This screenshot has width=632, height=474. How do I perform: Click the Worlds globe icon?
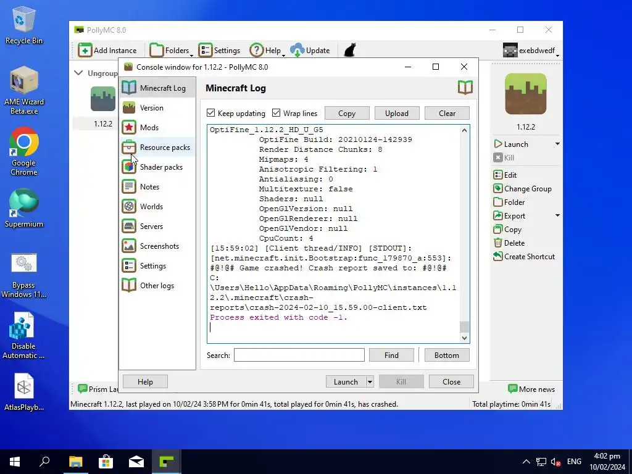pyautogui.click(x=129, y=206)
